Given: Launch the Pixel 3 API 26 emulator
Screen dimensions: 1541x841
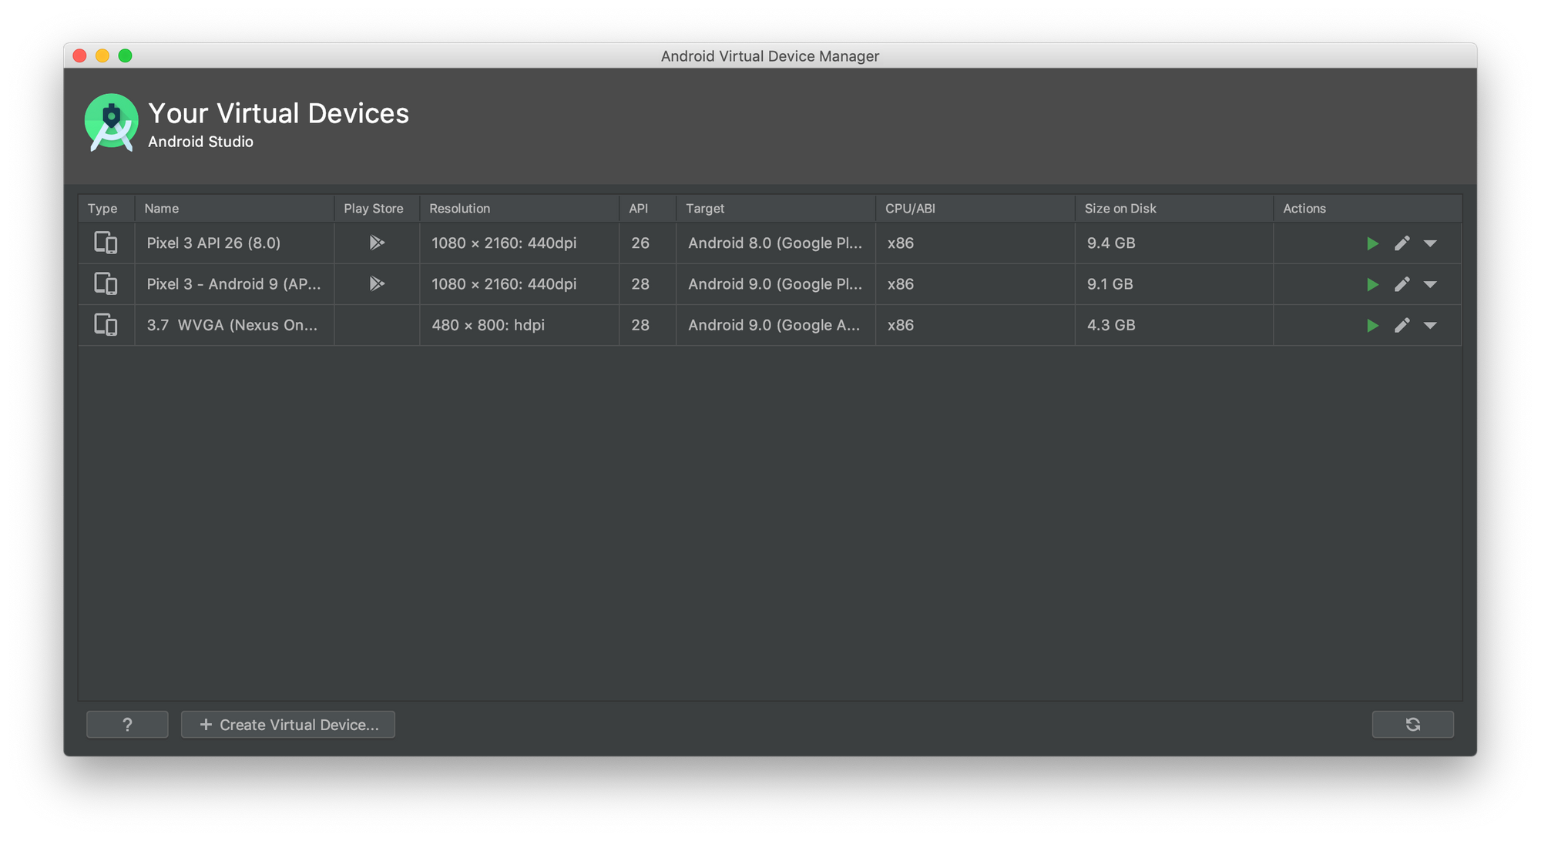Looking at the screenshot, I should 1372,243.
